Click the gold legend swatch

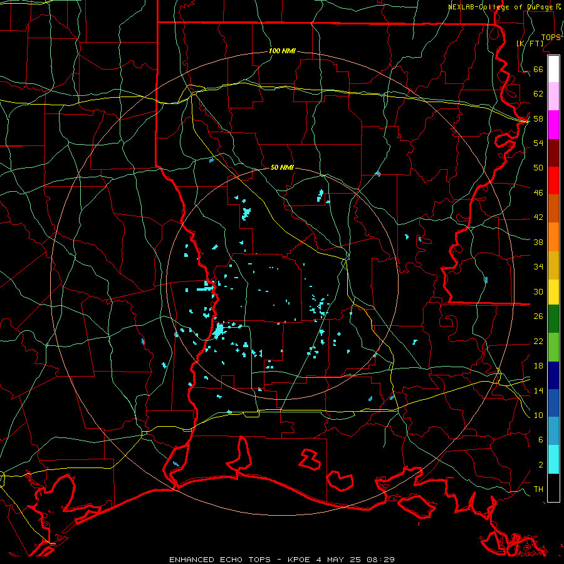pos(553,265)
